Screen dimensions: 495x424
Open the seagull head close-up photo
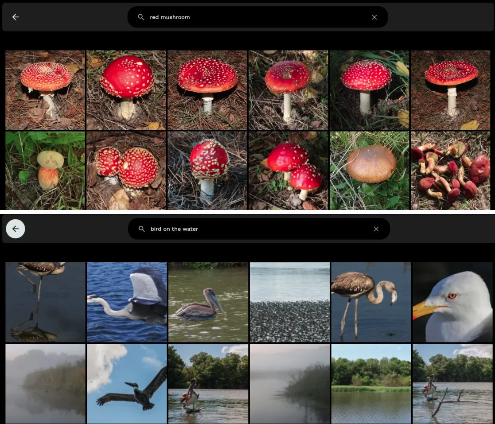(x=452, y=302)
